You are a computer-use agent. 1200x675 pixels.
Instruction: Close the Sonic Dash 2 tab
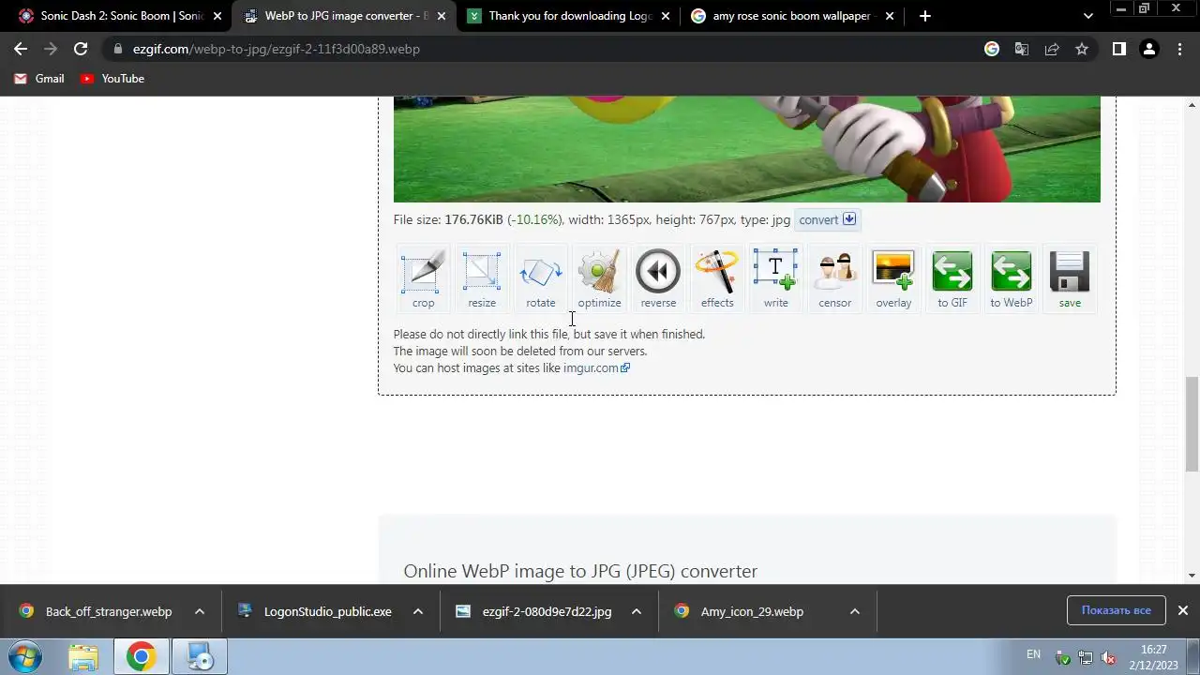coord(217,16)
